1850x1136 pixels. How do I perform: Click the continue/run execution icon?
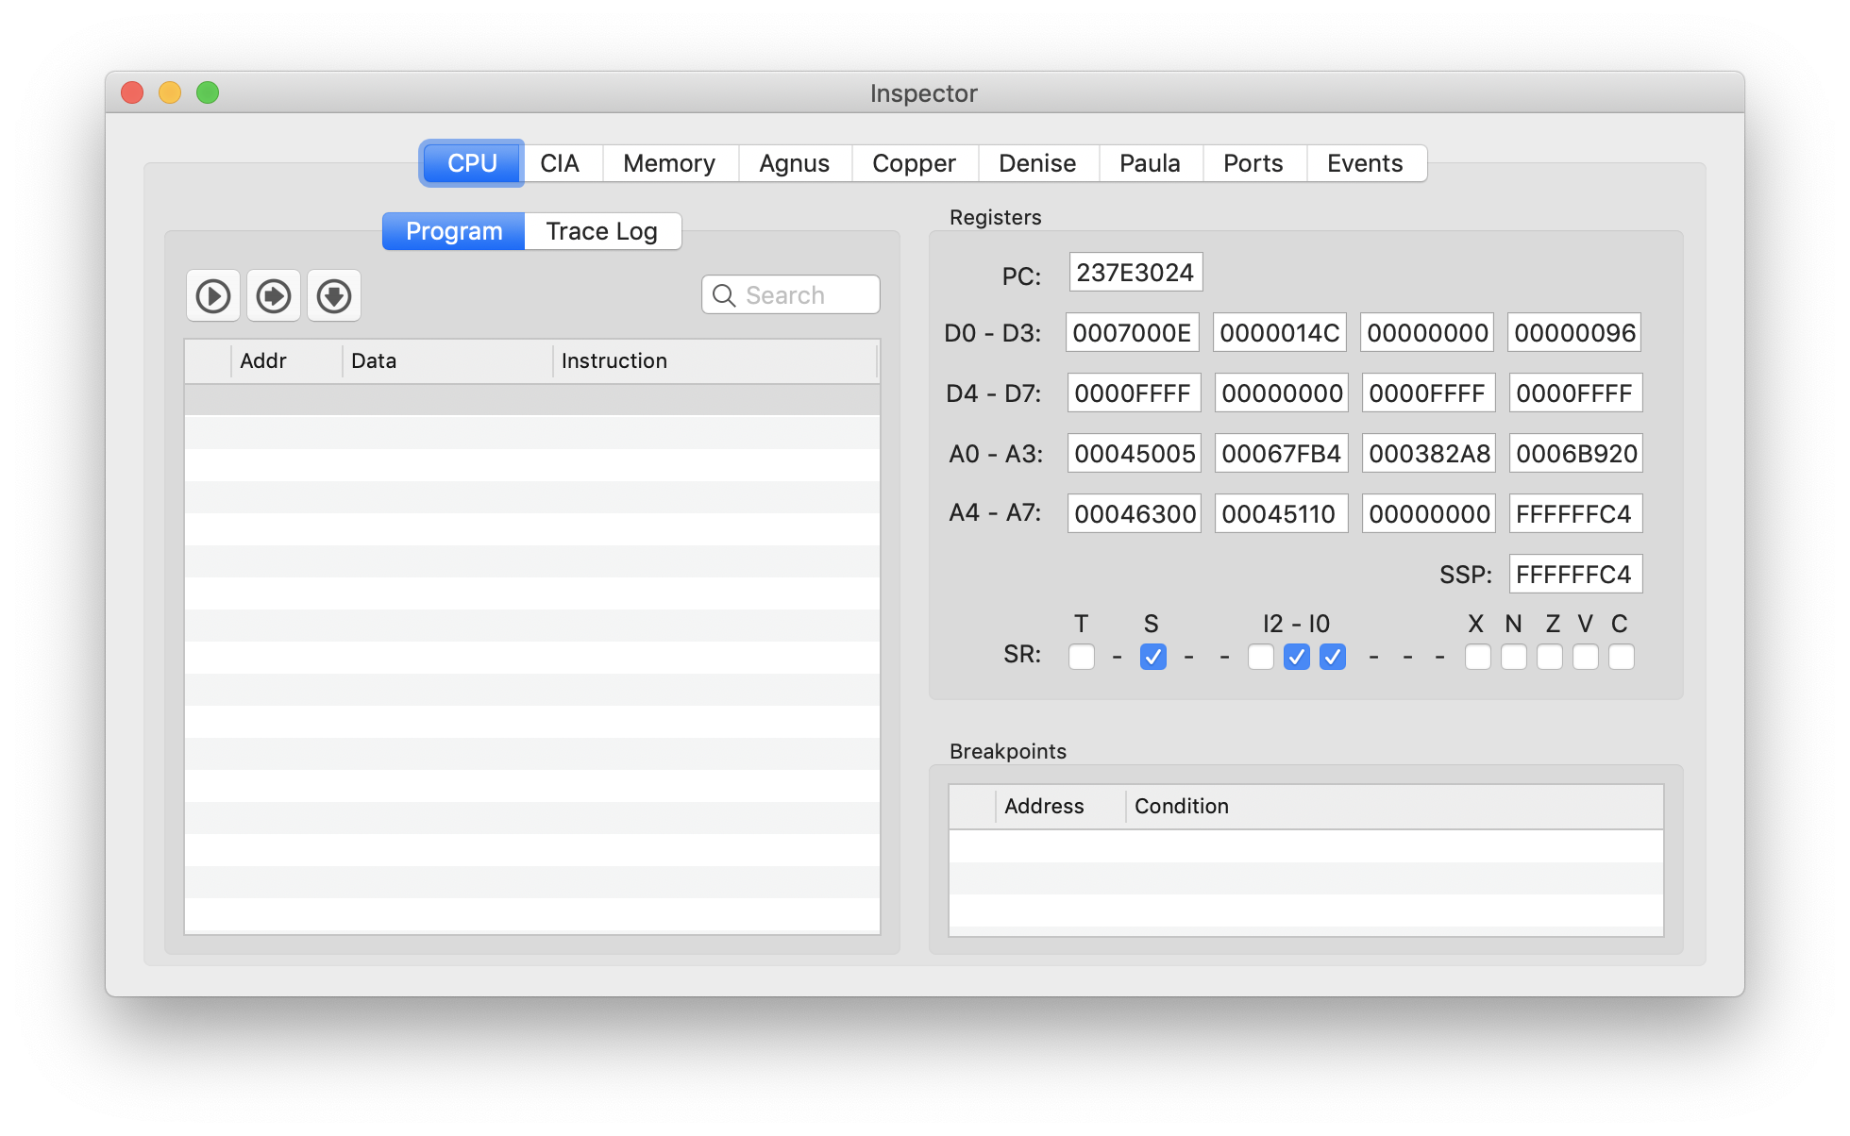tap(213, 296)
